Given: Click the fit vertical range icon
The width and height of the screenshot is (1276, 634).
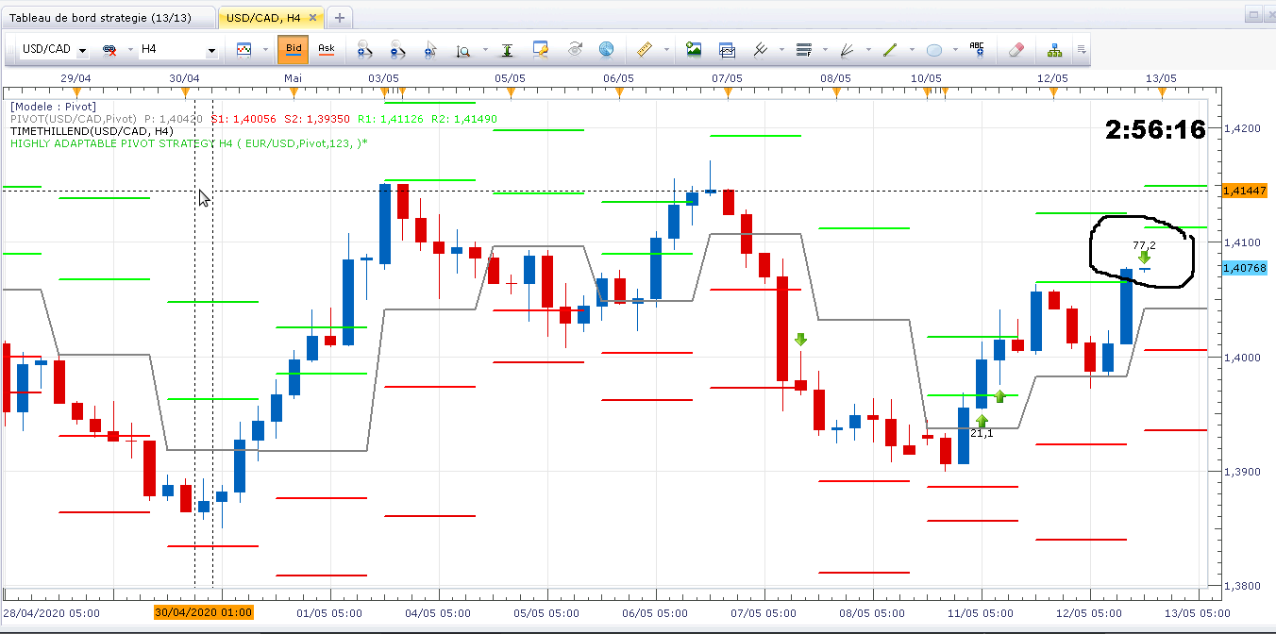Looking at the screenshot, I should coord(508,50).
